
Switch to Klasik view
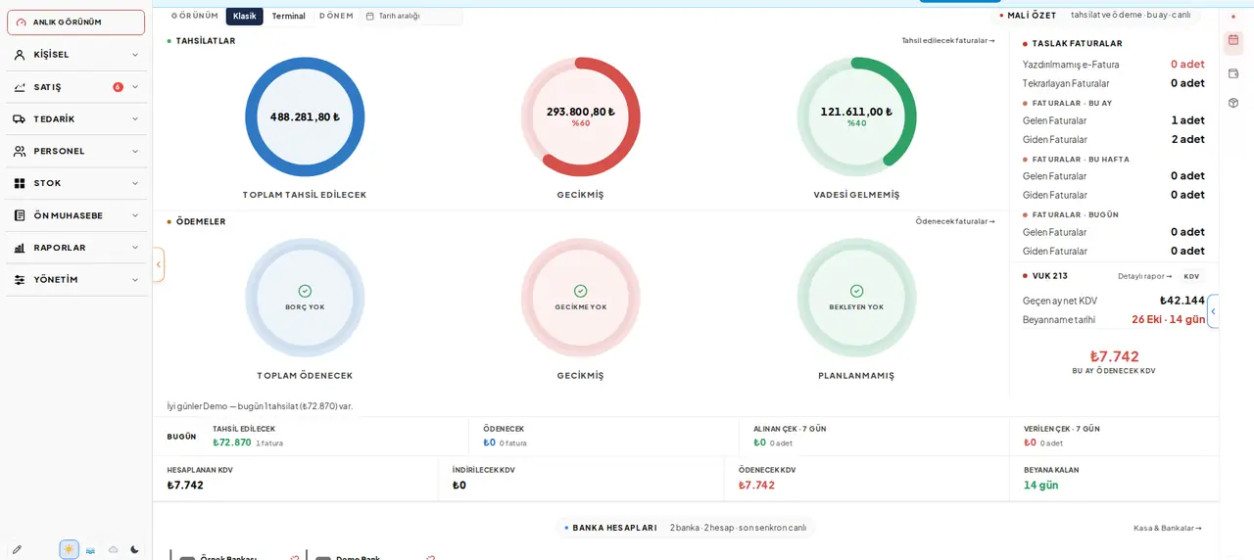click(x=245, y=16)
